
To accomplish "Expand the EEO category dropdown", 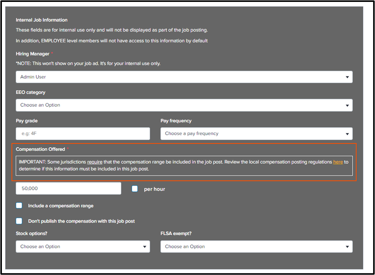I will pos(184,105).
